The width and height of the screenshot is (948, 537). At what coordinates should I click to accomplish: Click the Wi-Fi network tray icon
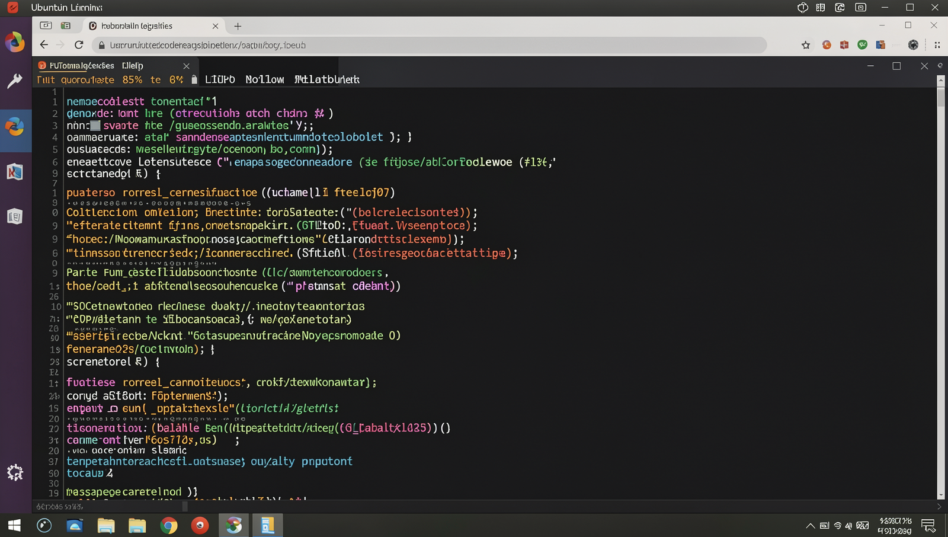pyautogui.click(x=837, y=526)
